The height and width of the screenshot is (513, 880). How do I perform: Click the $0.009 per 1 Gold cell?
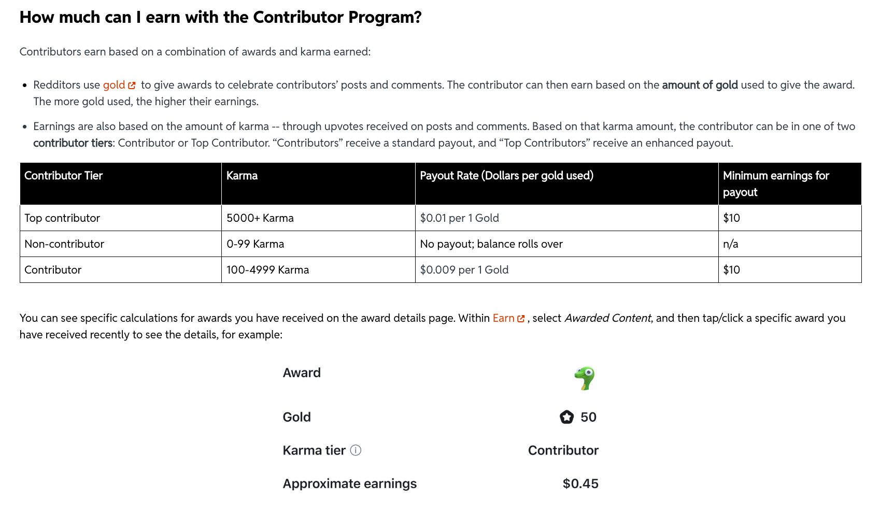(x=566, y=270)
